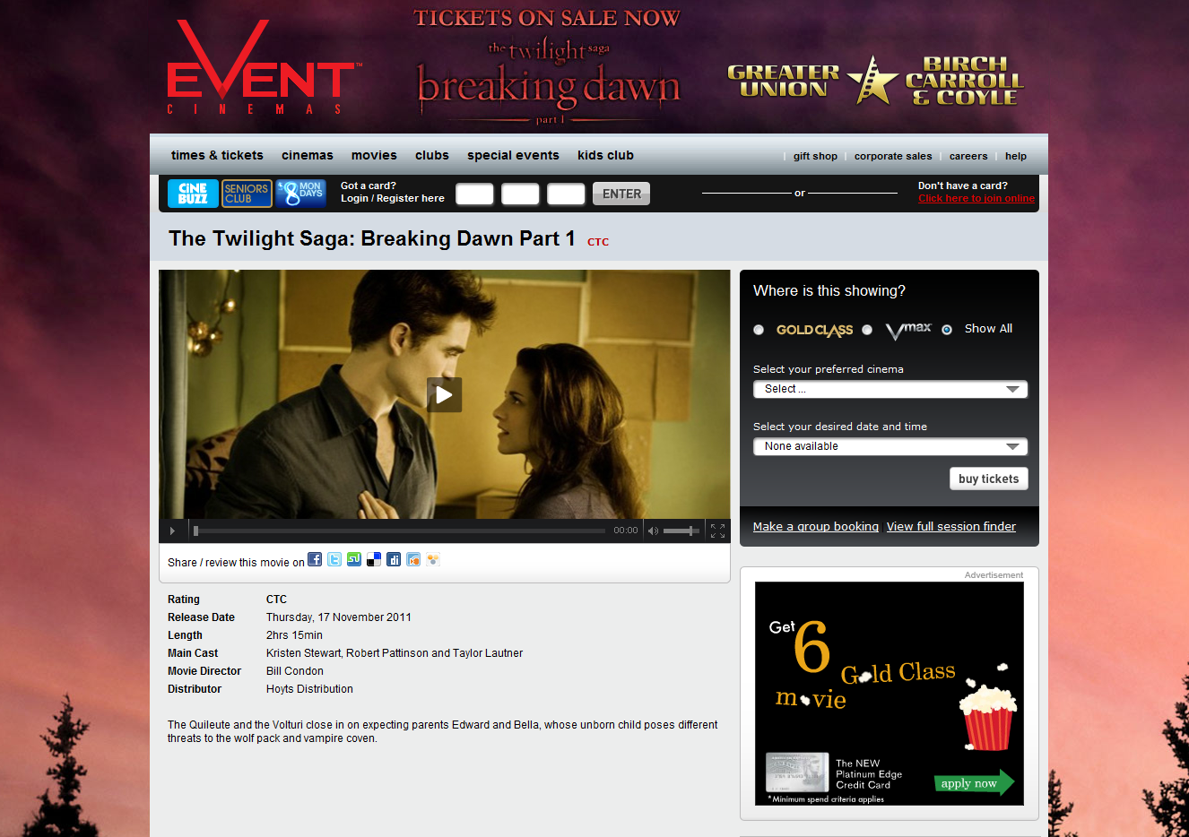Screen dimensions: 1189x837
Task: Click the buy tickets button
Action: 988,479
